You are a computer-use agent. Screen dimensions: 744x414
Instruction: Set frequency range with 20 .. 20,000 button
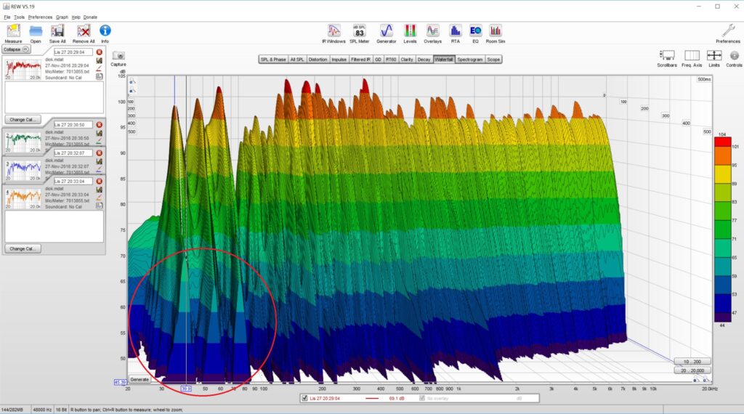point(692,370)
